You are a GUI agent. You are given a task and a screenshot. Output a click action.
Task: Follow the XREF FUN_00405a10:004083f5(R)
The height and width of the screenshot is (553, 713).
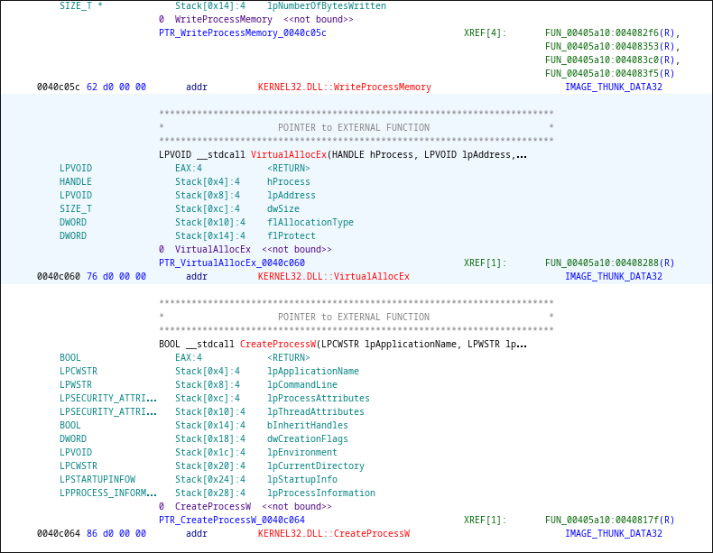click(609, 74)
